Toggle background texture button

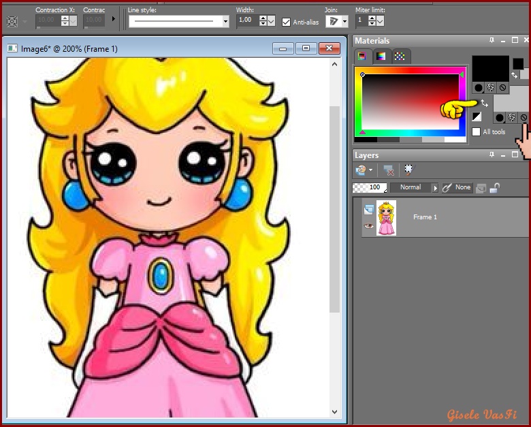(512, 118)
